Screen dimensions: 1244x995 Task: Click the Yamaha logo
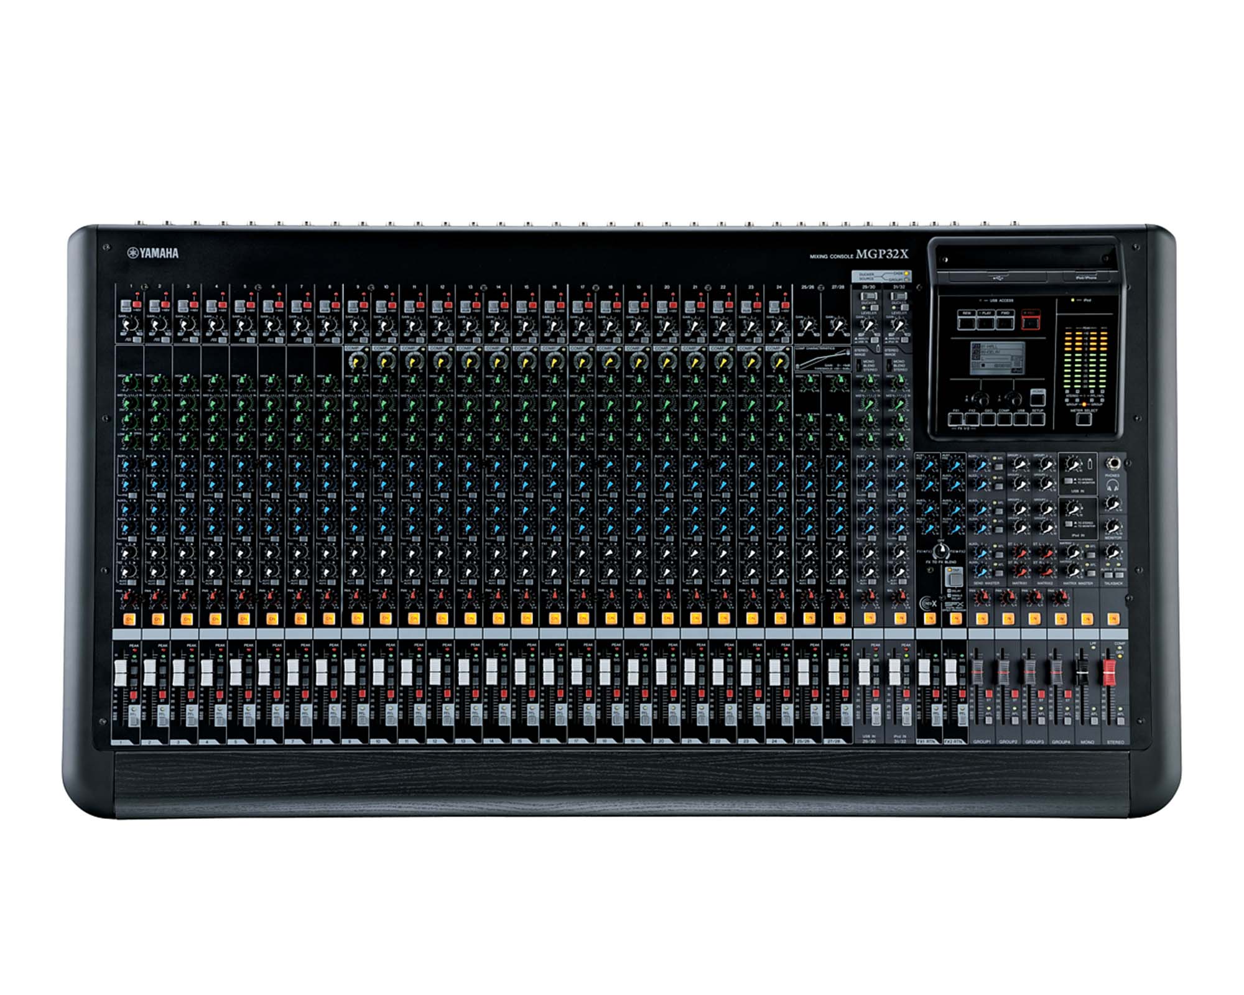pos(153,253)
